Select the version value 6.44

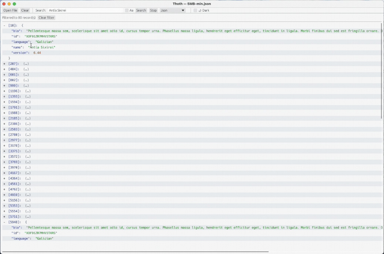click(37, 53)
